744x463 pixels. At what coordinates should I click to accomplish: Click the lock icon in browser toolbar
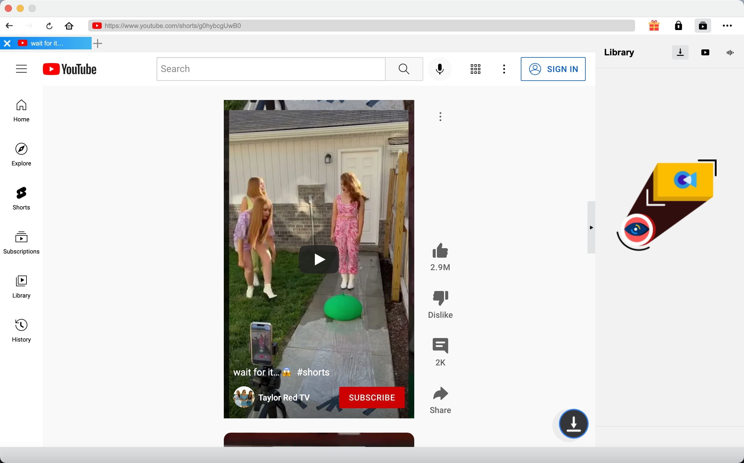click(678, 25)
